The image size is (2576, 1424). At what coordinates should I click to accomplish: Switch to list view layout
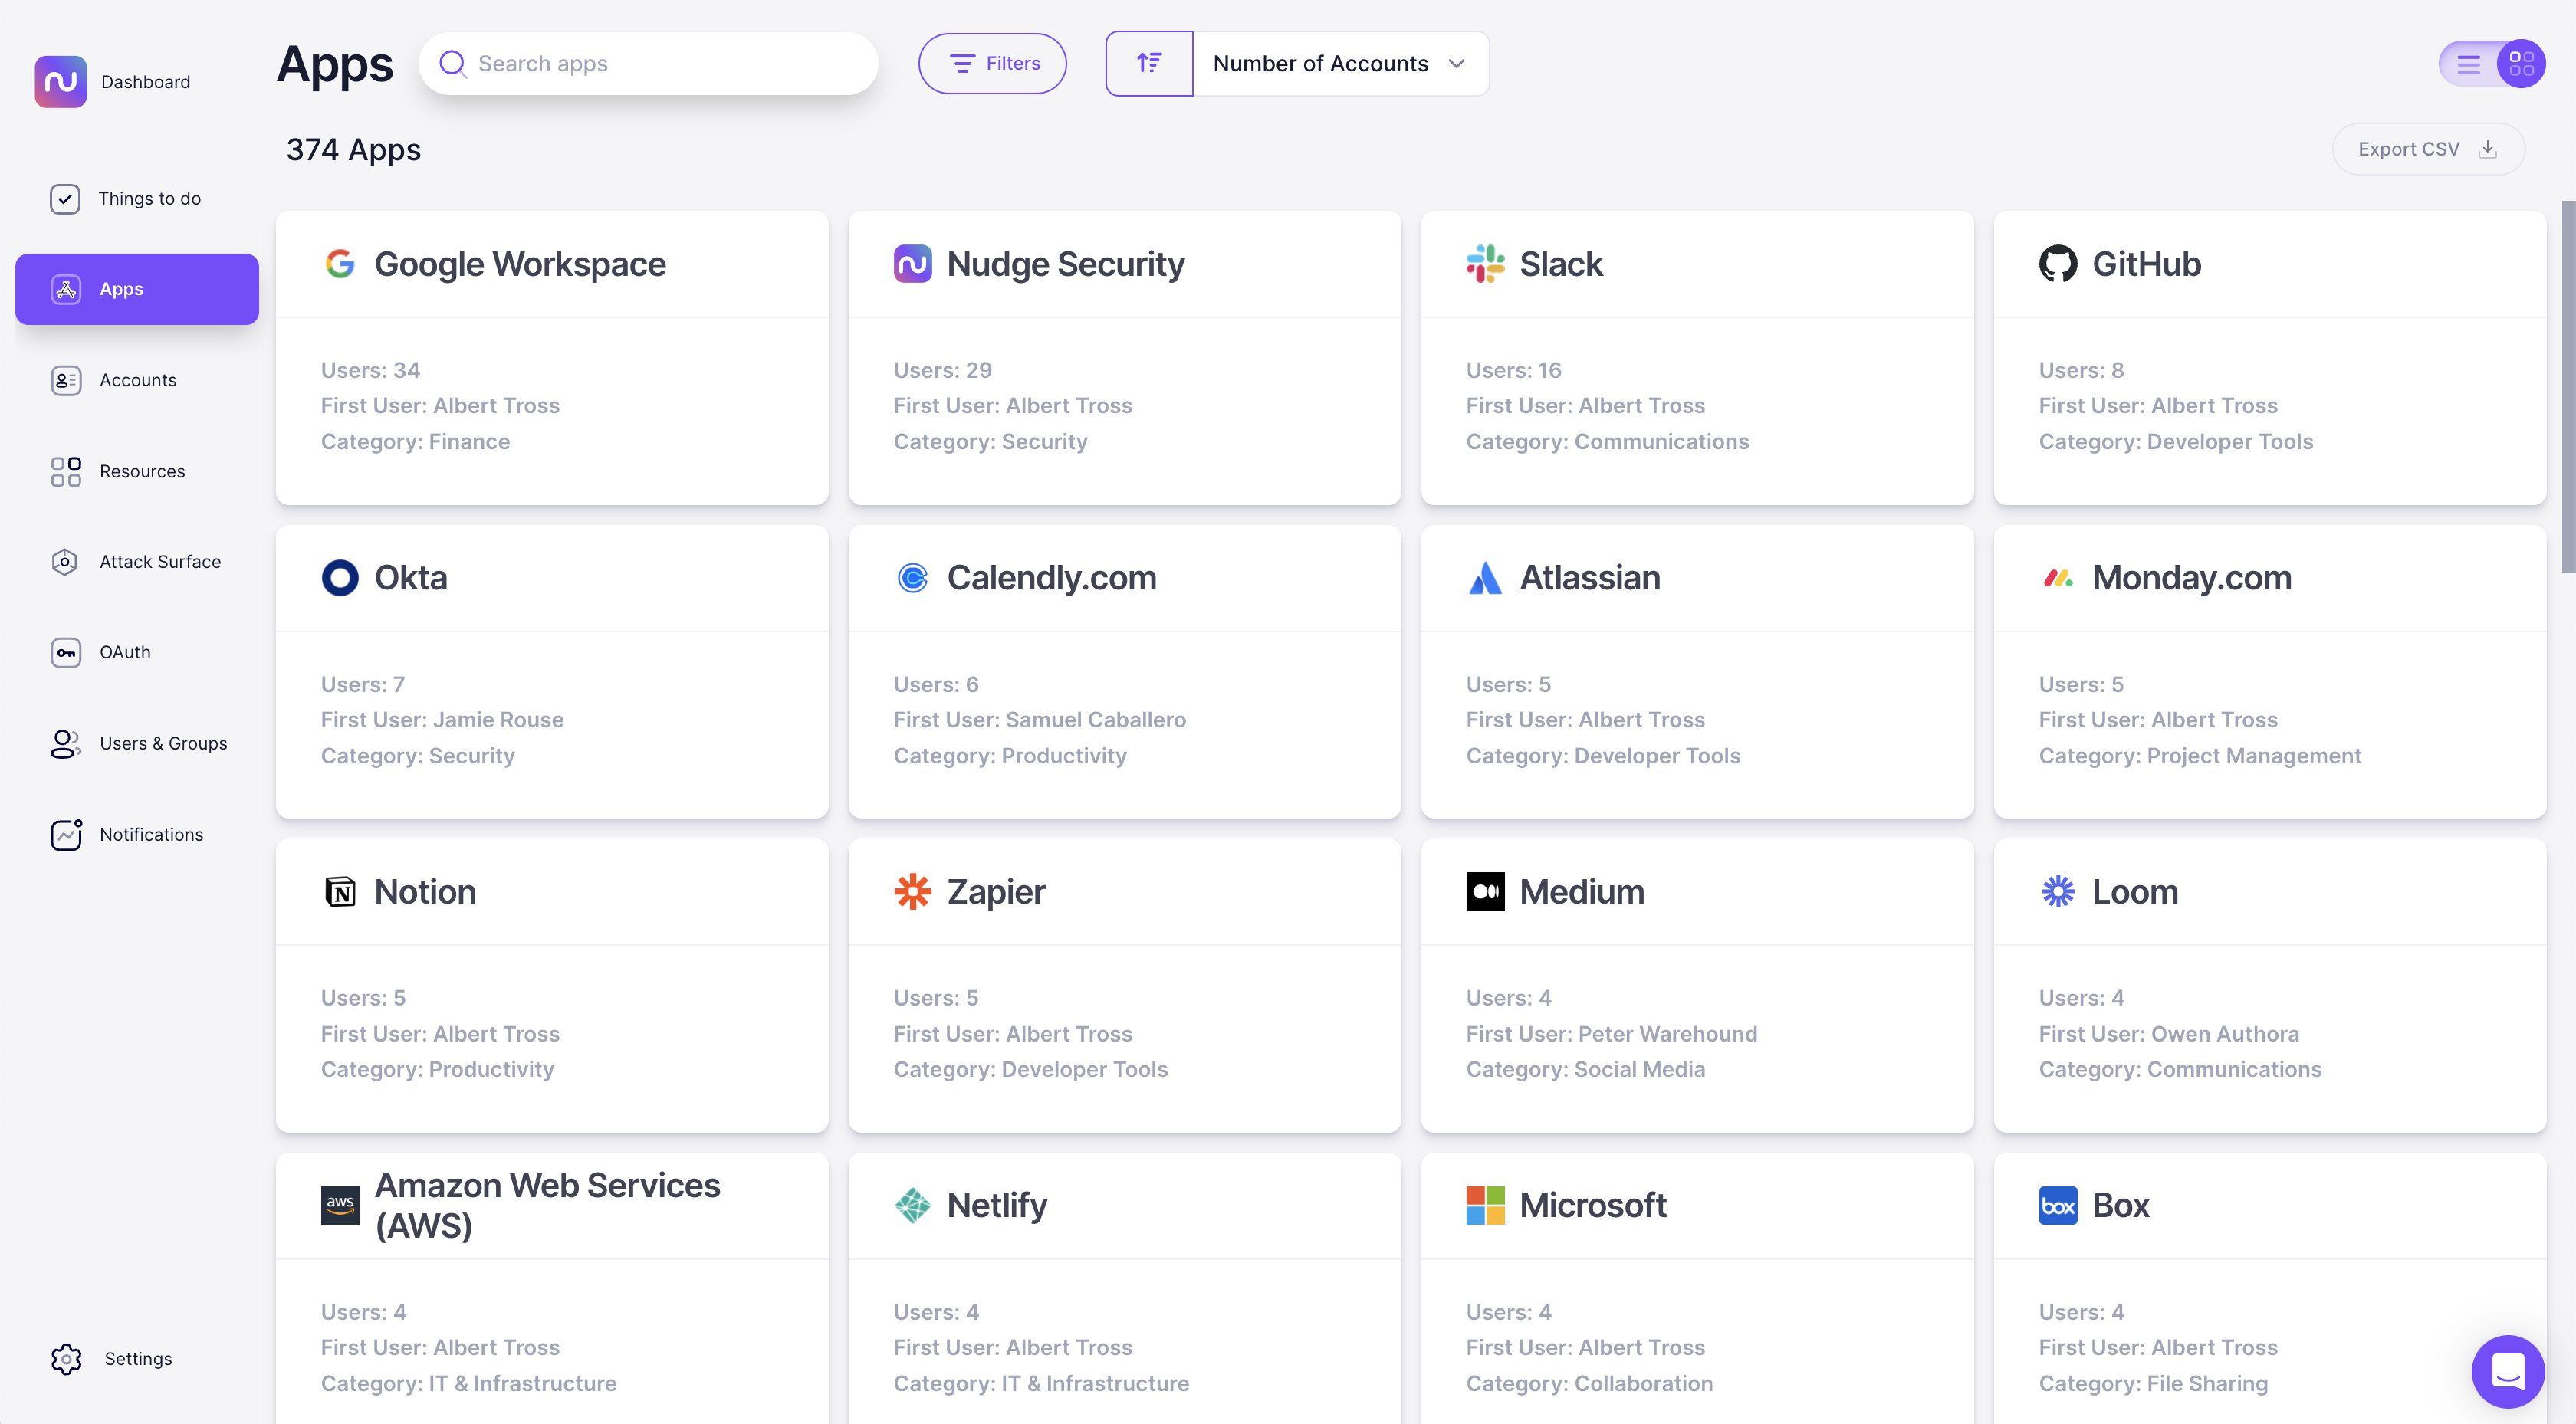(x=2467, y=63)
